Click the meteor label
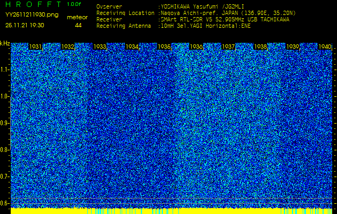The image size is (337, 214). [x=77, y=18]
